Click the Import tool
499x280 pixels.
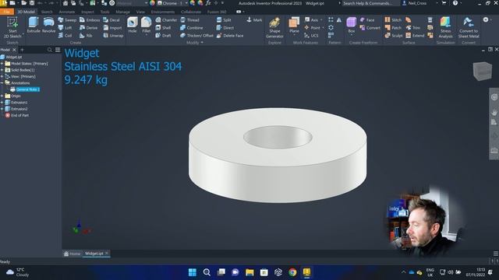pos(112,28)
